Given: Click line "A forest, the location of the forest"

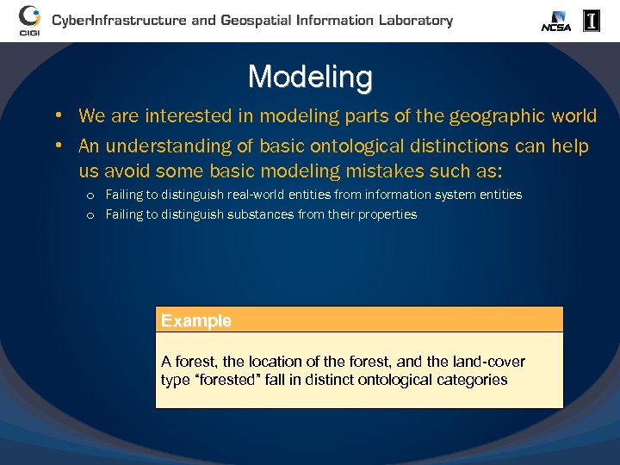Looking at the screenshot, I should [x=343, y=362].
